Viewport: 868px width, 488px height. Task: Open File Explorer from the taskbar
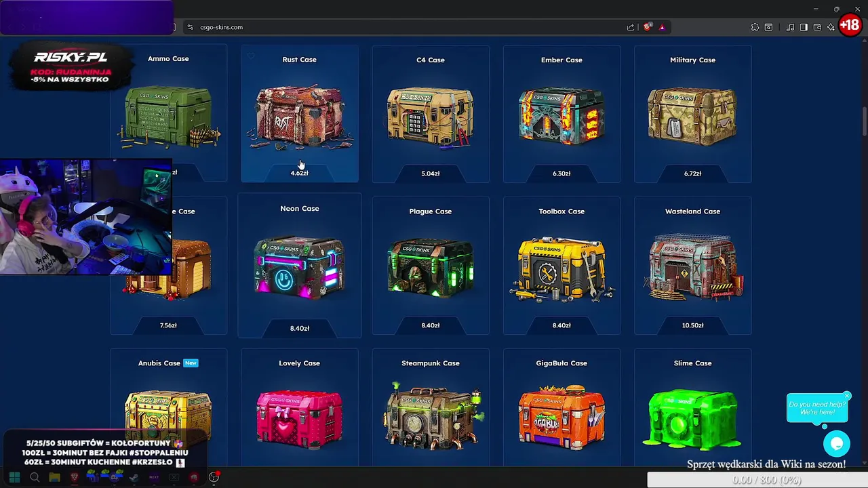(54, 477)
